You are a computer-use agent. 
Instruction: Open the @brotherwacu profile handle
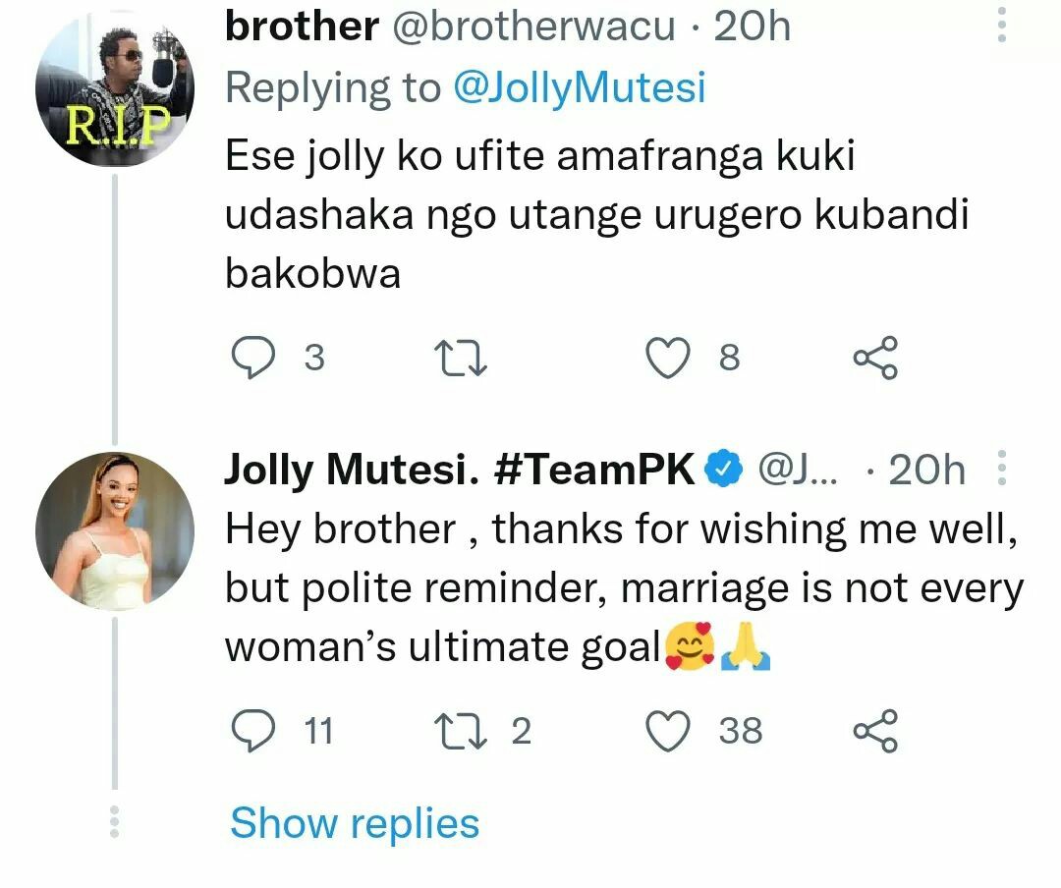pyautogui.click(x=533, y=28)
